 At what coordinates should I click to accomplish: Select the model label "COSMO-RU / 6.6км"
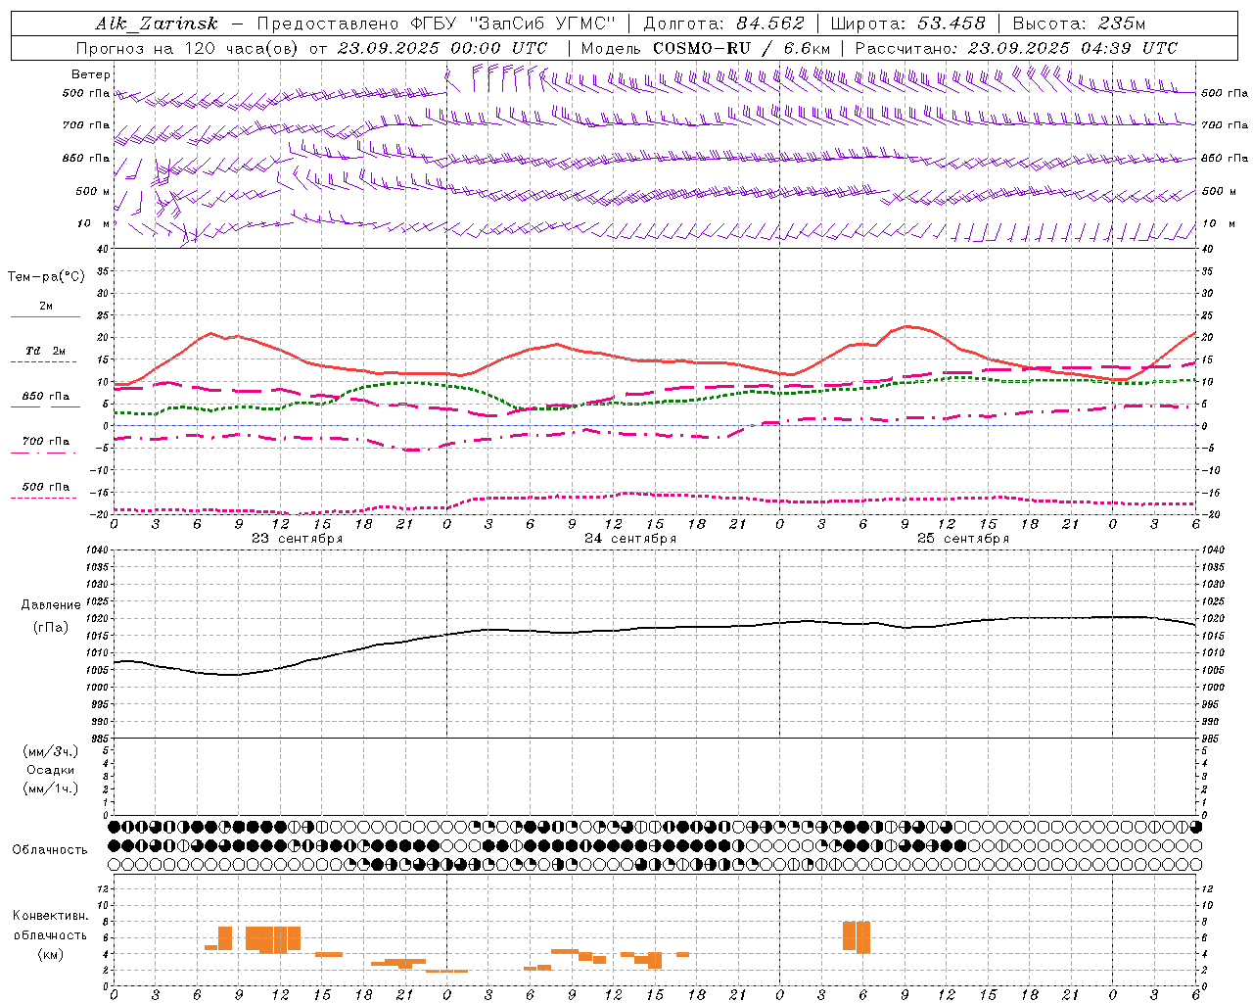pyautogui.click(x=742, y=48)
